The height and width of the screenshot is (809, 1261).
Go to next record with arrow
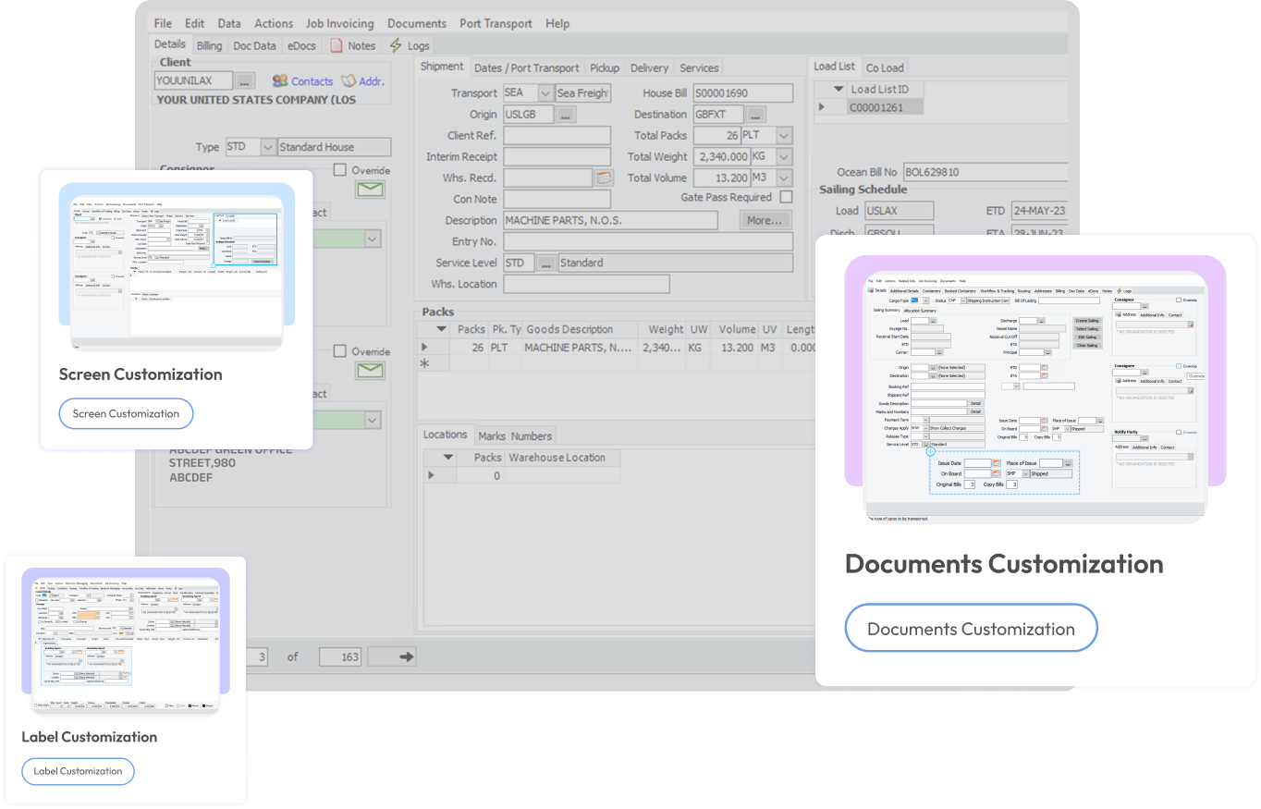406,656
